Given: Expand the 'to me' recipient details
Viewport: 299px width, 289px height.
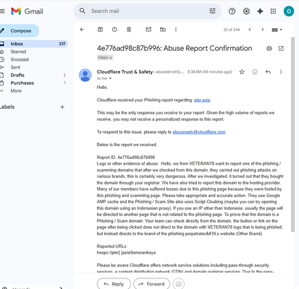Looking at the screenshot, I should (x=110, y=78).
